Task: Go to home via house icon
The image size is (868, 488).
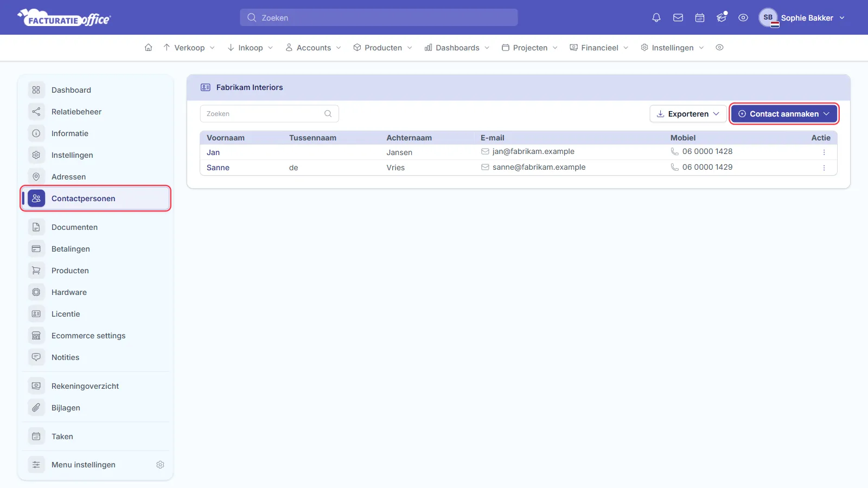Action: [x=148, y=48]
